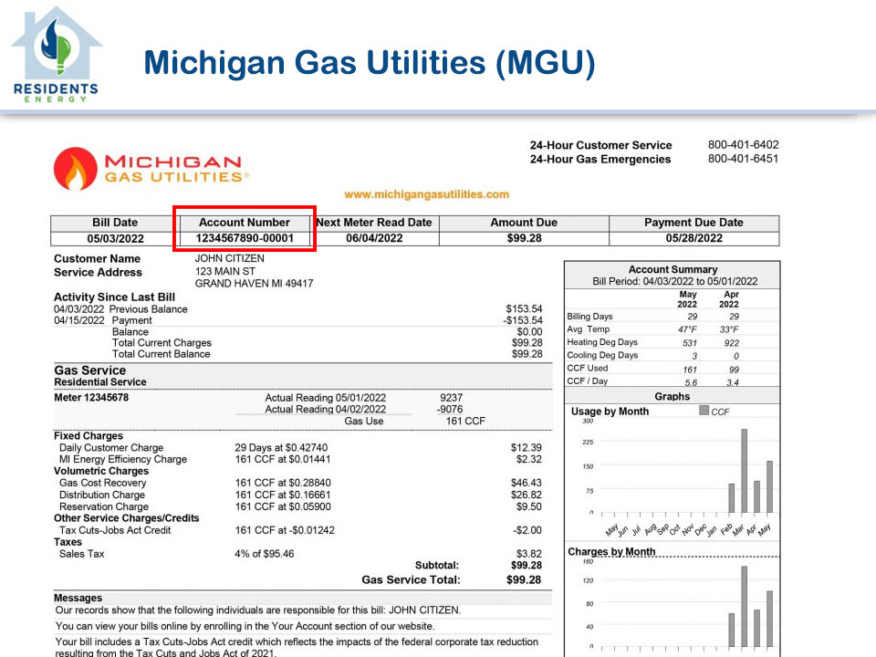876x657 pixels.
Task: Click the 24-Hour Customer Service phone number
Action: point(743,145)
